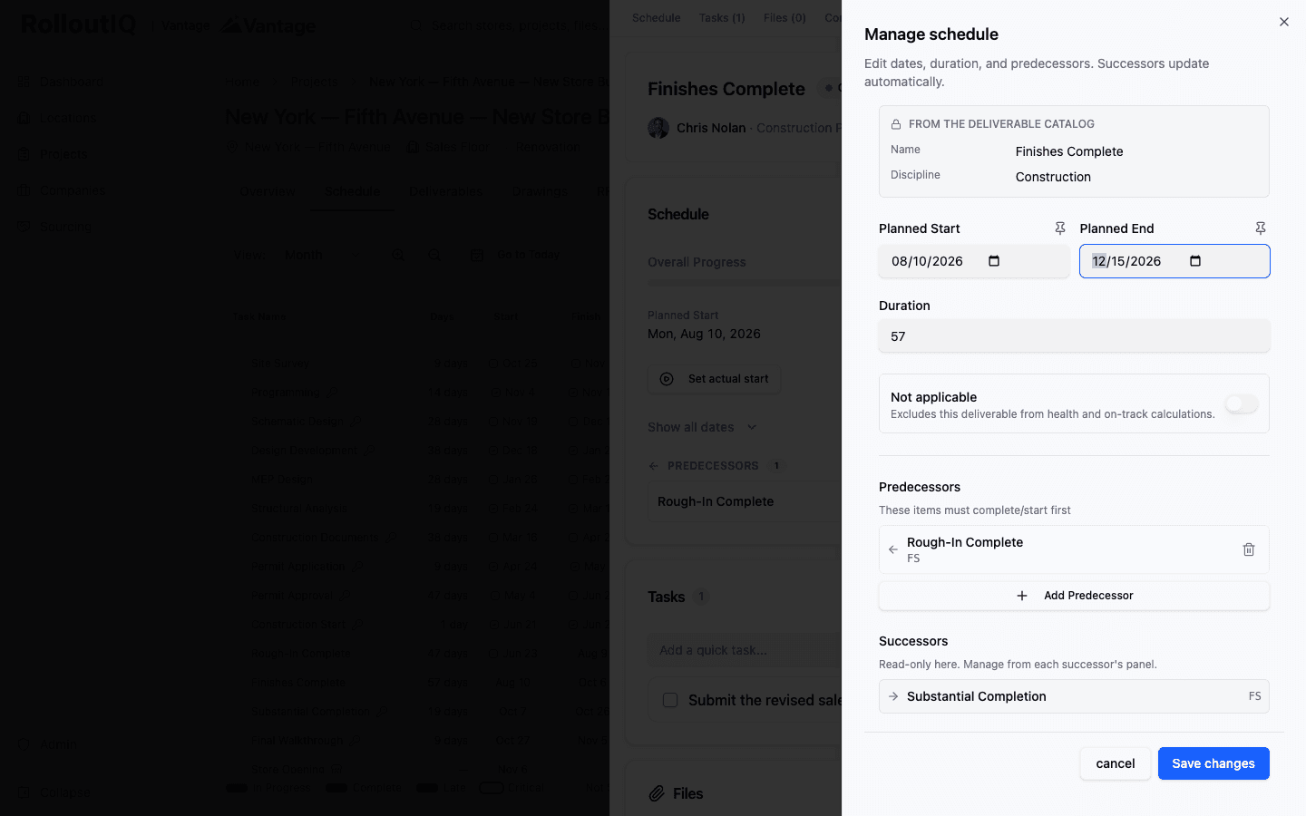Viewport: 1306px width, 816px height.
Task: Click the paperclip icon beside Files
Action: (657, 793)
